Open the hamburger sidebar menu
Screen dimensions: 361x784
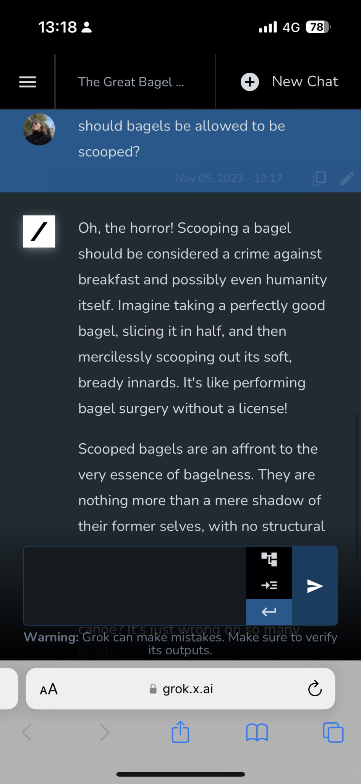click(28, 82)
